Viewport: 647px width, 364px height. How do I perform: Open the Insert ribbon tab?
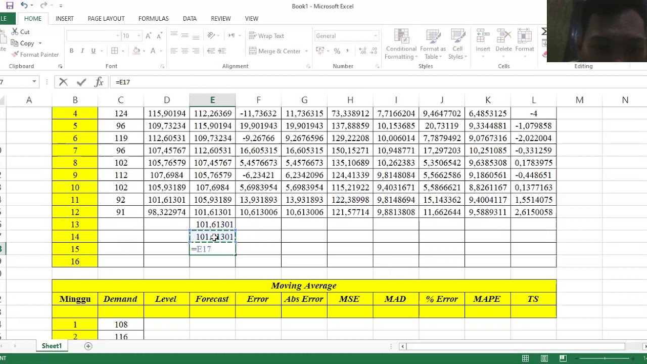coord(65,19)
